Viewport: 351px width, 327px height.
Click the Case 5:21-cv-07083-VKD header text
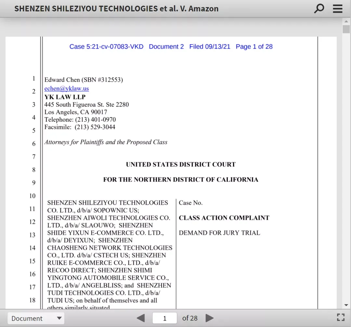coord(106,47)
